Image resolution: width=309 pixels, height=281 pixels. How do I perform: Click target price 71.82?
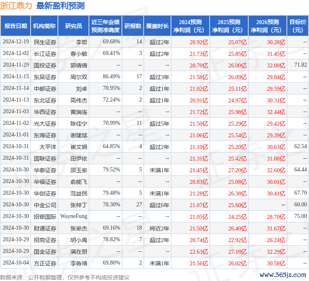coord(301,65)
